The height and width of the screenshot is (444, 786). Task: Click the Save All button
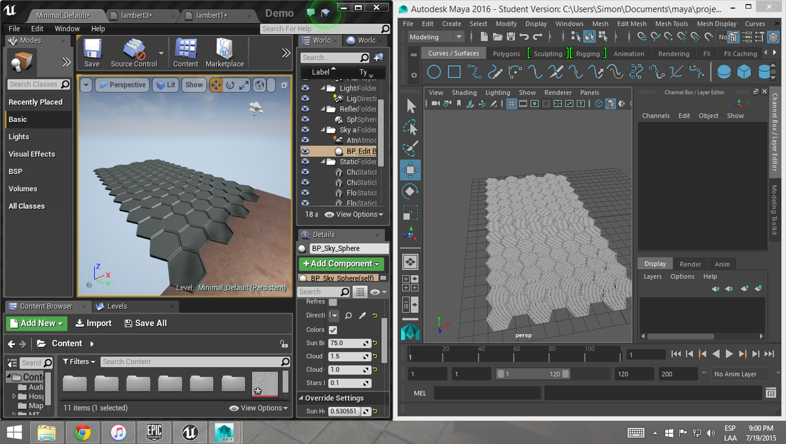[145, 323]
